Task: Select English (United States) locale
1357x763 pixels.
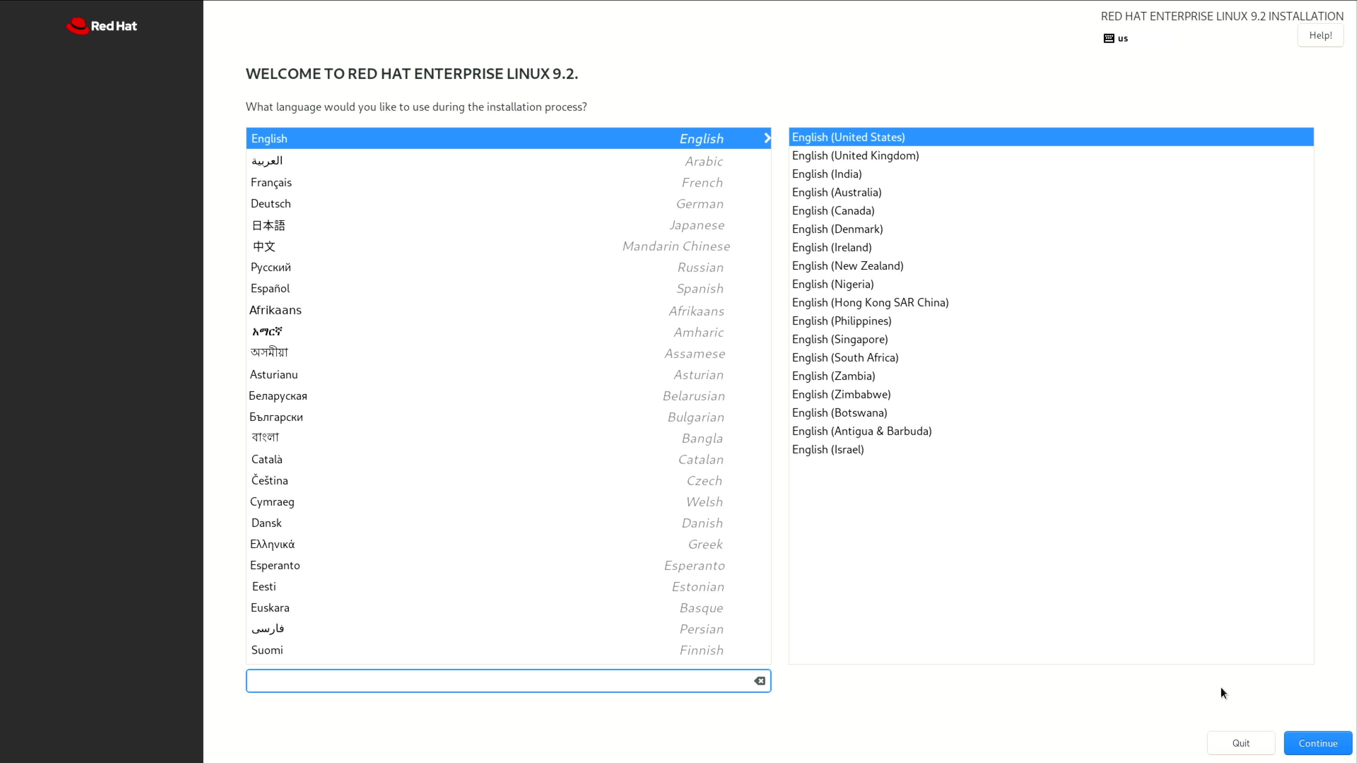Action: coord(1051,137)
